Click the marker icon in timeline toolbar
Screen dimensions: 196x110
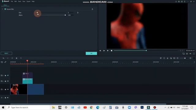(x=164, y=58)
